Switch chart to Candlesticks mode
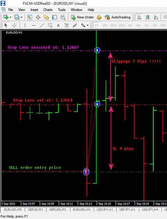The height and width of the screenshot is (219, 167). [x=148, y=17]
